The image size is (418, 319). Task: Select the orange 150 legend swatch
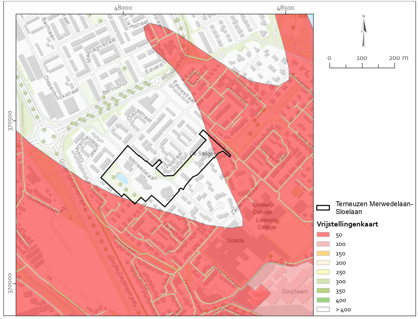coord(323,253)
